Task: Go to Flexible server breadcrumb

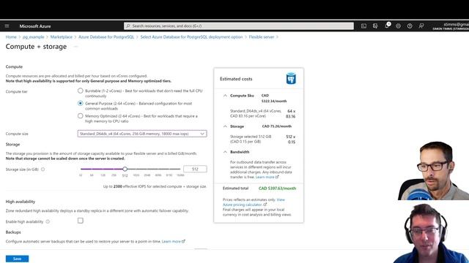Action: coord(262,37)
